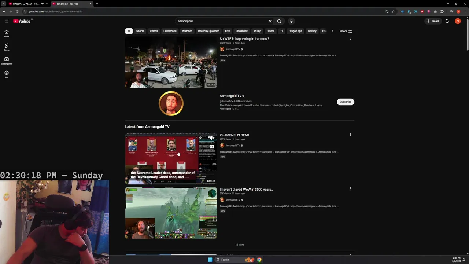Screen dimensions: 469x264
Task: Run search with the magnifier button
Action: (279, 21)
